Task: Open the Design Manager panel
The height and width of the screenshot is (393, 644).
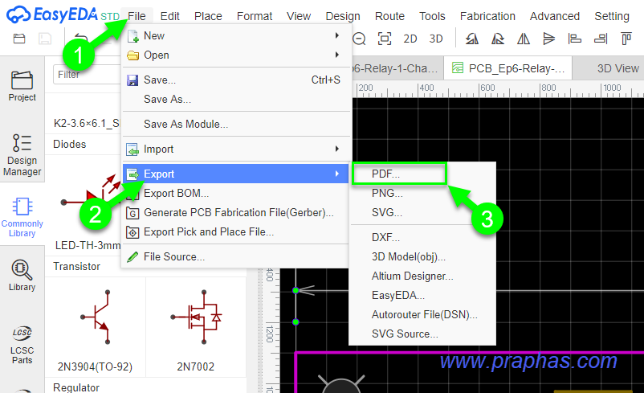Action: pos(22,155)
